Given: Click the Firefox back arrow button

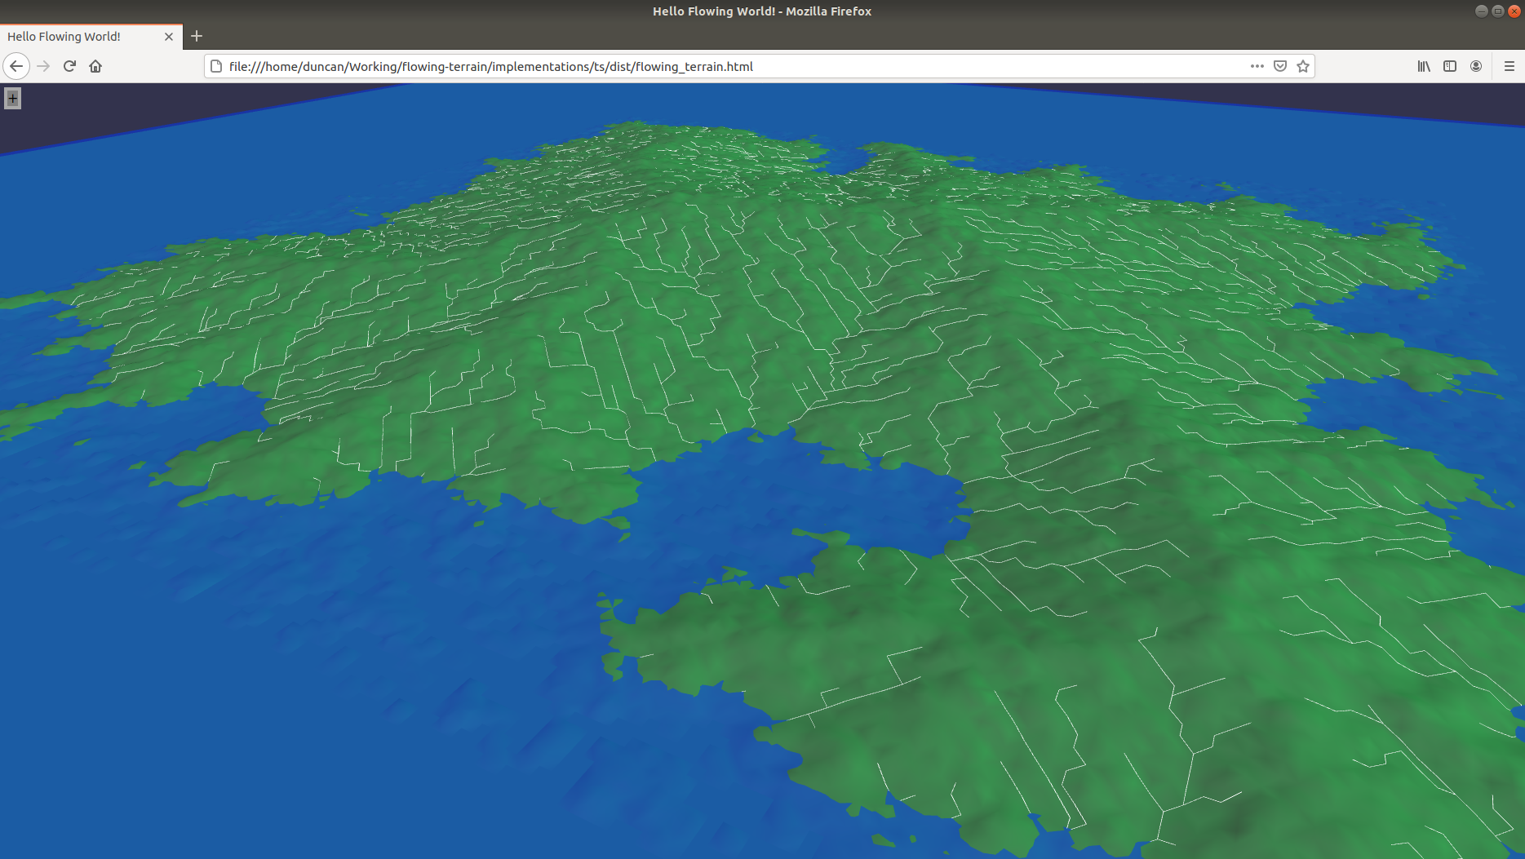Looking at the screenshot, I should [16, 66].
